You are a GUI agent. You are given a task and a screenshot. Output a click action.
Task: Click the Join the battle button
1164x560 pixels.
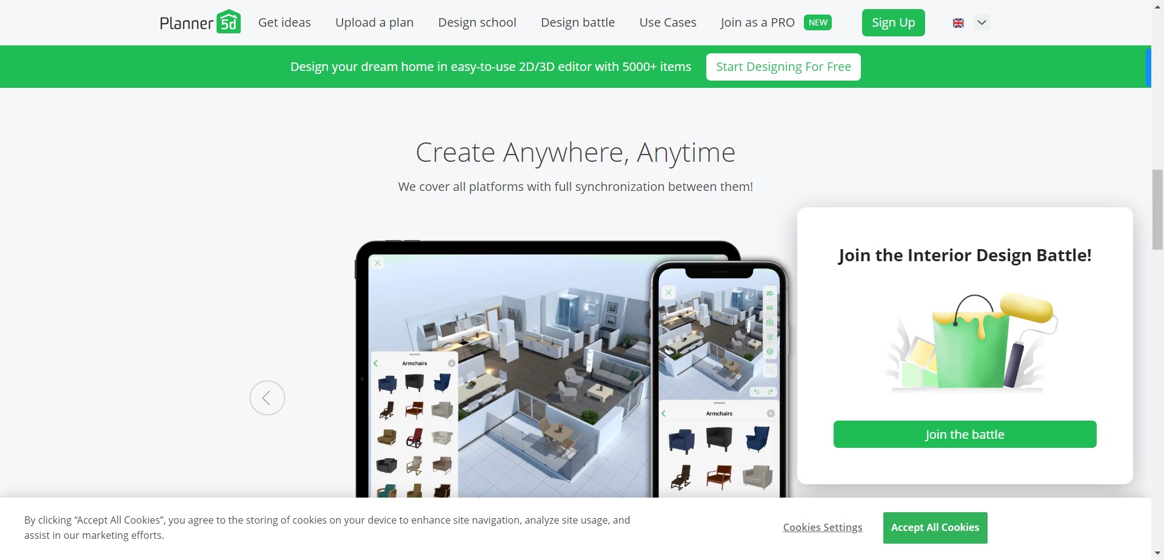(x=965, y=435)
